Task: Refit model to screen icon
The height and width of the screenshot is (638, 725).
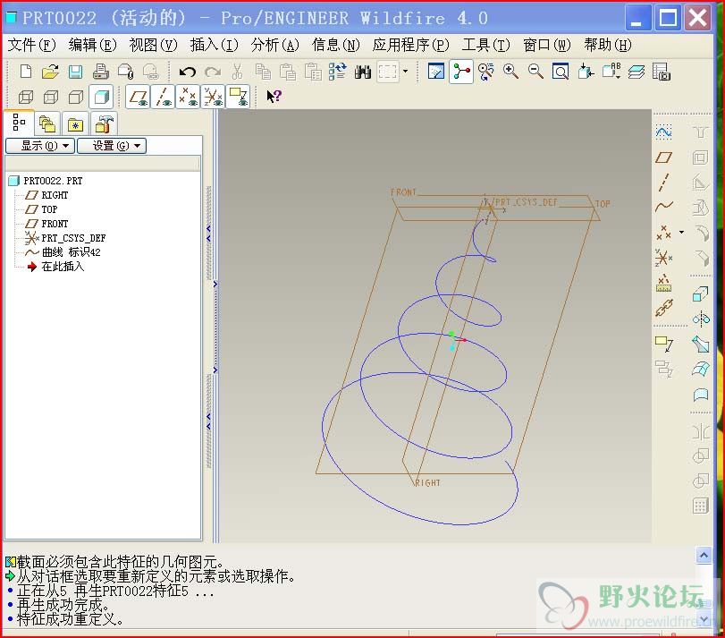Action: (561, 72)
